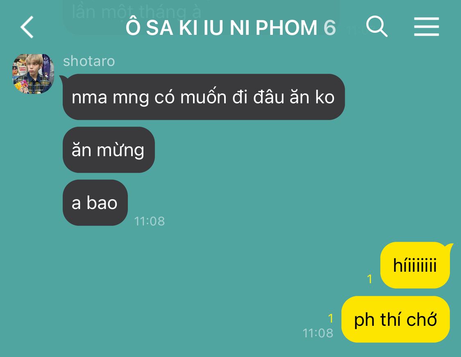
Task: Tap the 11:08 timestamp beside 'ph thí chớ'
Action: coord(318,333)
